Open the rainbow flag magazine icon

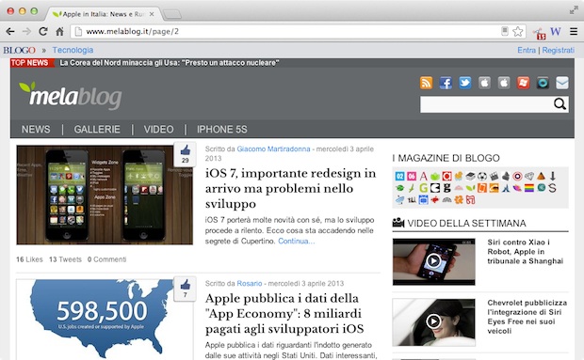(528, 188)
